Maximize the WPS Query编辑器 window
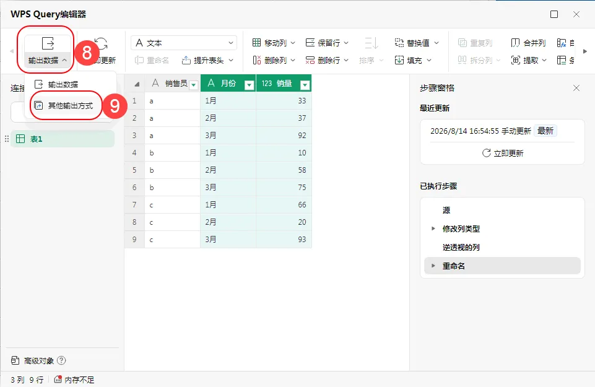Image resolution: width=595 pixels, height=387 pixels. [x=554, y=14]
